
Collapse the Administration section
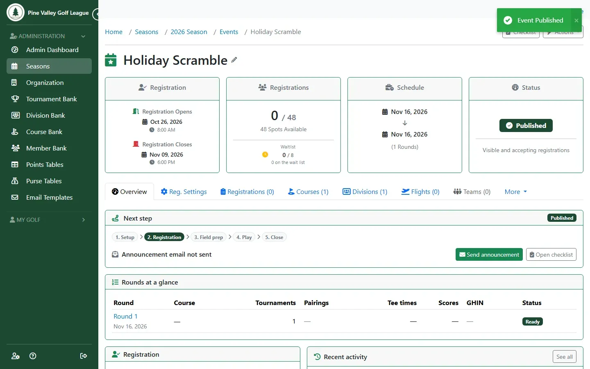coord(49,36)
